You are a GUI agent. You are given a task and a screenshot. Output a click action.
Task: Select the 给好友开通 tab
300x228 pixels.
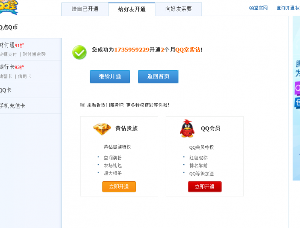pyautogui.click(x=132, y=9)
